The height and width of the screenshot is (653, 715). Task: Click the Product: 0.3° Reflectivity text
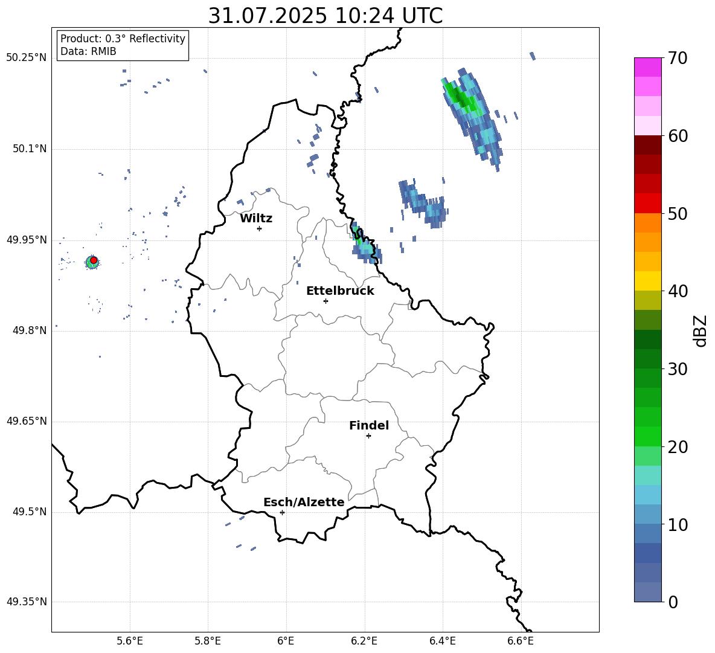(123, 39)
